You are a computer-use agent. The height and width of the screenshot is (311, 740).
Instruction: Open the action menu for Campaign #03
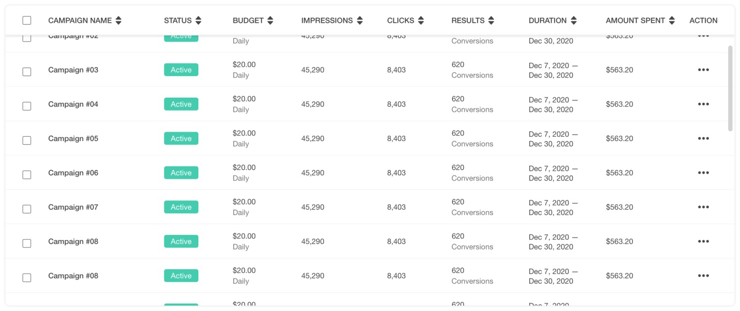(x=703, y=70)
